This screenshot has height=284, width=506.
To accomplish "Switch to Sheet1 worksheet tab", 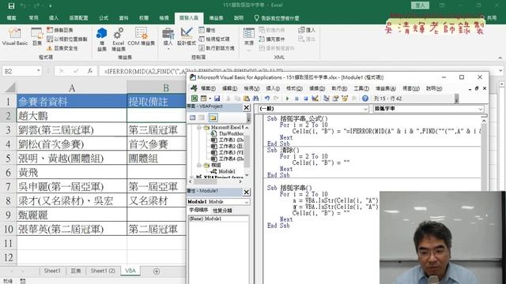I will pyautogui.click(x=52, y=271).
